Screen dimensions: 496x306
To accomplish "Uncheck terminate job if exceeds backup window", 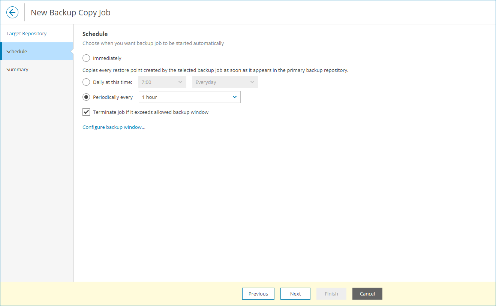I will 86,112.
